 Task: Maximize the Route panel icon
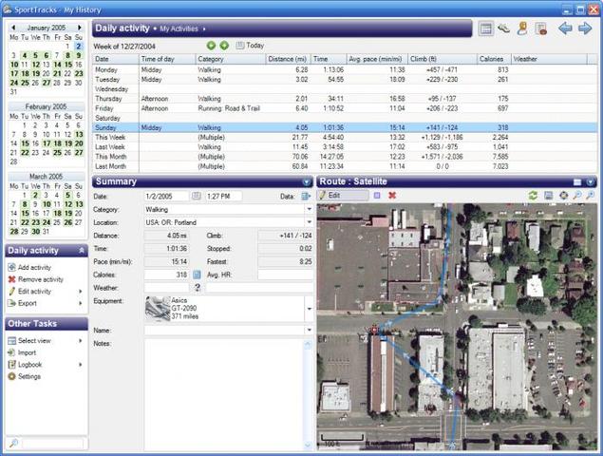577,182
